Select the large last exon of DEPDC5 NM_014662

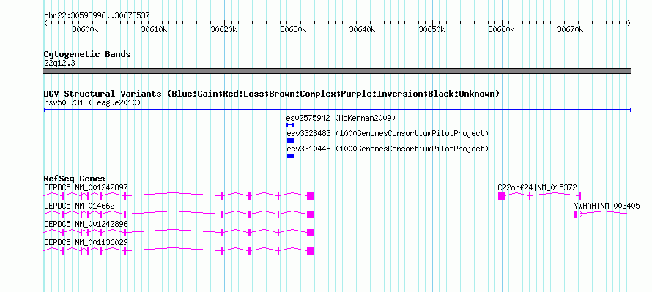pyautogui.click(x=311, y=214)
